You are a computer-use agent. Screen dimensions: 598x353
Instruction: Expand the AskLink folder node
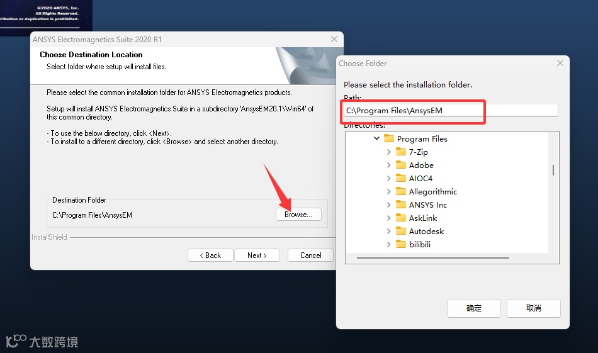pyautogui.click(x=388, y=218)
